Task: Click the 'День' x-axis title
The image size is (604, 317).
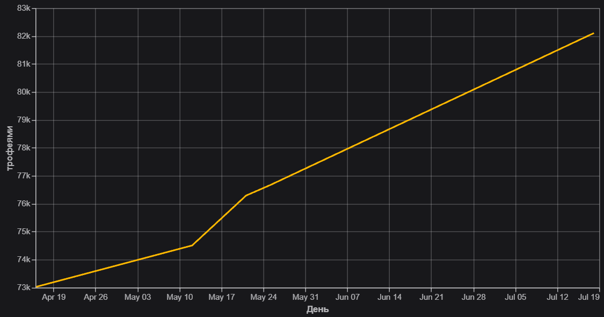Action: click(317, 309)
